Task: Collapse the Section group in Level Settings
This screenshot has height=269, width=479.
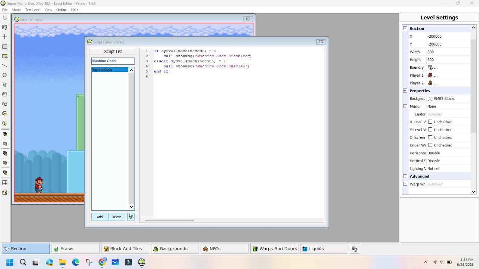Action: click(x=405, y=28)
